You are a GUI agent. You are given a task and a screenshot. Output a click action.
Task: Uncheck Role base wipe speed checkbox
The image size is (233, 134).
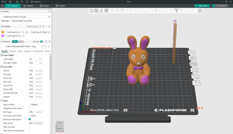click(x=29, y=119)
